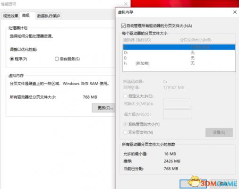239x189 pixels.
Task: Select drive F: 新加卷 in list
Action: (179, 63)
